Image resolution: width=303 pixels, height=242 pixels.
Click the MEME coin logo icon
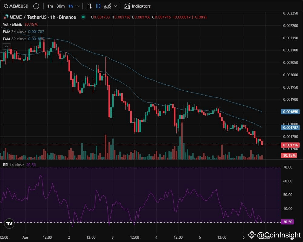[x=6, y=17]
